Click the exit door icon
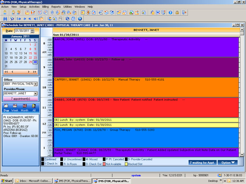246x184 pixels. 184,13
